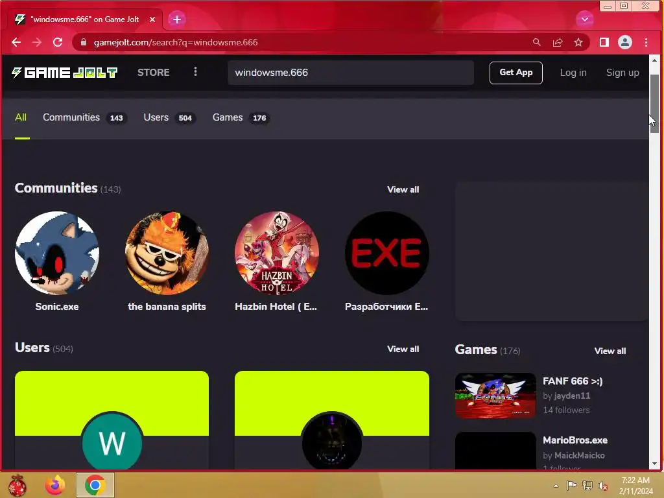Reload the Game Jolt page
The height and width of the screenshot is (498, 664).
(x=58, y=42)
